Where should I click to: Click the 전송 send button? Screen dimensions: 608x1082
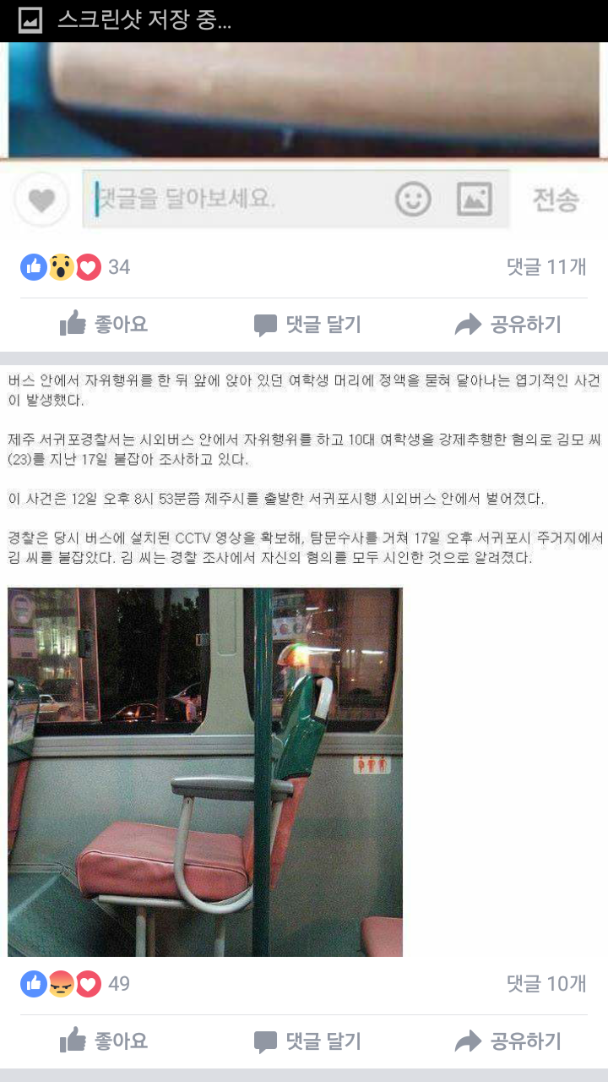[x=556, y=200]
